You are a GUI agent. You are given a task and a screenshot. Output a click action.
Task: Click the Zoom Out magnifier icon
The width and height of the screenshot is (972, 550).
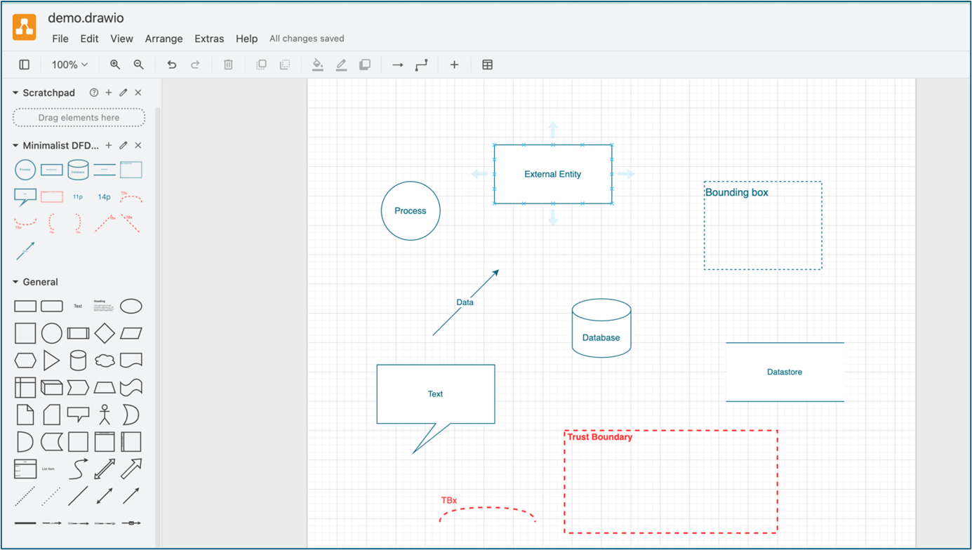point(139,65)
